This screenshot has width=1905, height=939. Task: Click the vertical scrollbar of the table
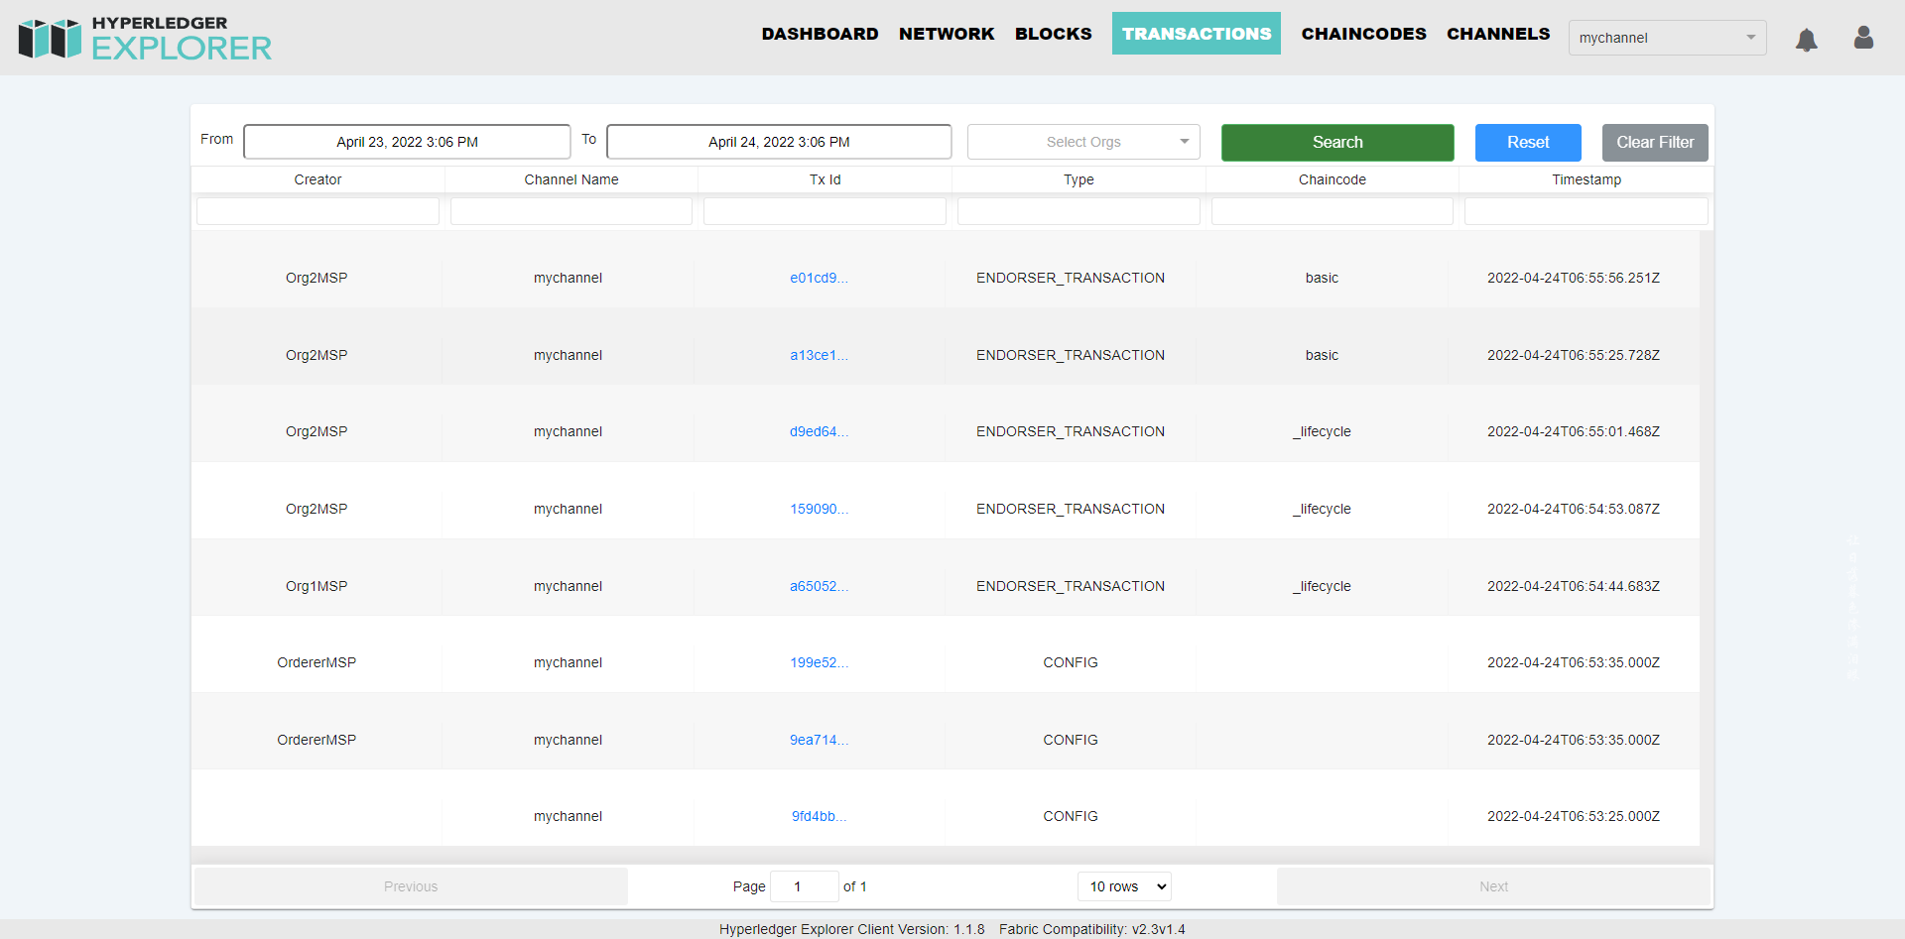click(1707, 538)
